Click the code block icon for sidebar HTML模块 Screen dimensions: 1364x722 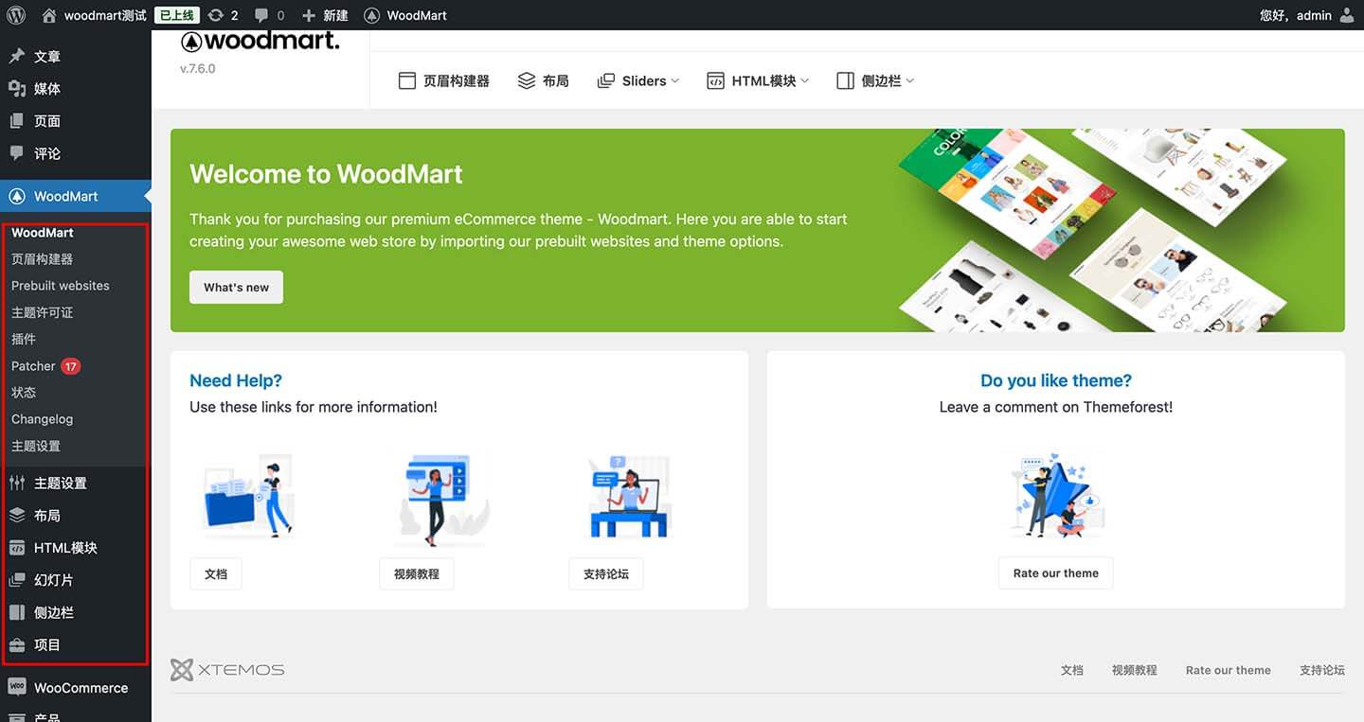click(17, 548)
